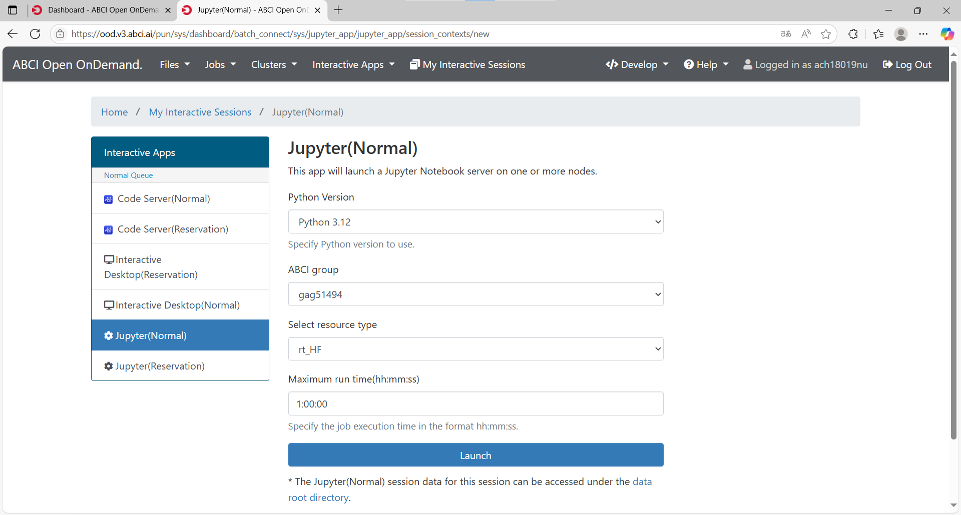
Task: Open the ABCI group dropdown
Action: pos(475,294)
